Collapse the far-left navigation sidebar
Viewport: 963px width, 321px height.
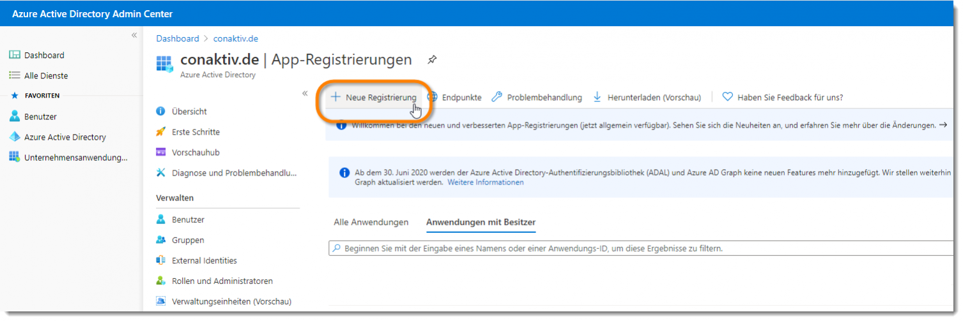coord(134,36)
